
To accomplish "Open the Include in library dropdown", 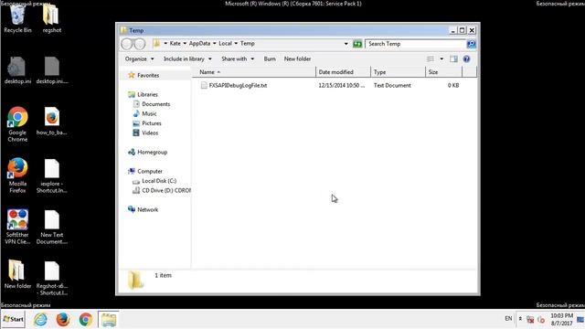I will tap(187, 58).
